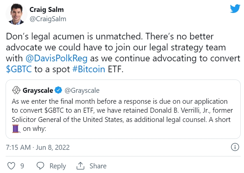Click the Twitter bird logo
Screen dimensions: 244x173
coord(235,8)
